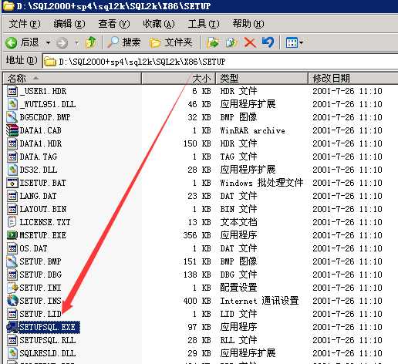Screen dimensions: 398x364
Task: Sort by 修改日期 column header
Action: click(x=353, y=78)
